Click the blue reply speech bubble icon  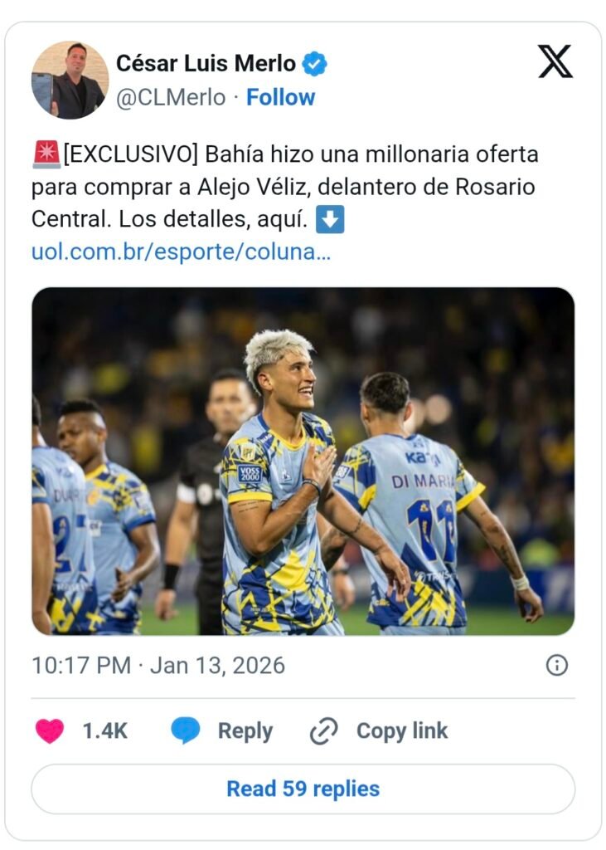pos(186,730)
